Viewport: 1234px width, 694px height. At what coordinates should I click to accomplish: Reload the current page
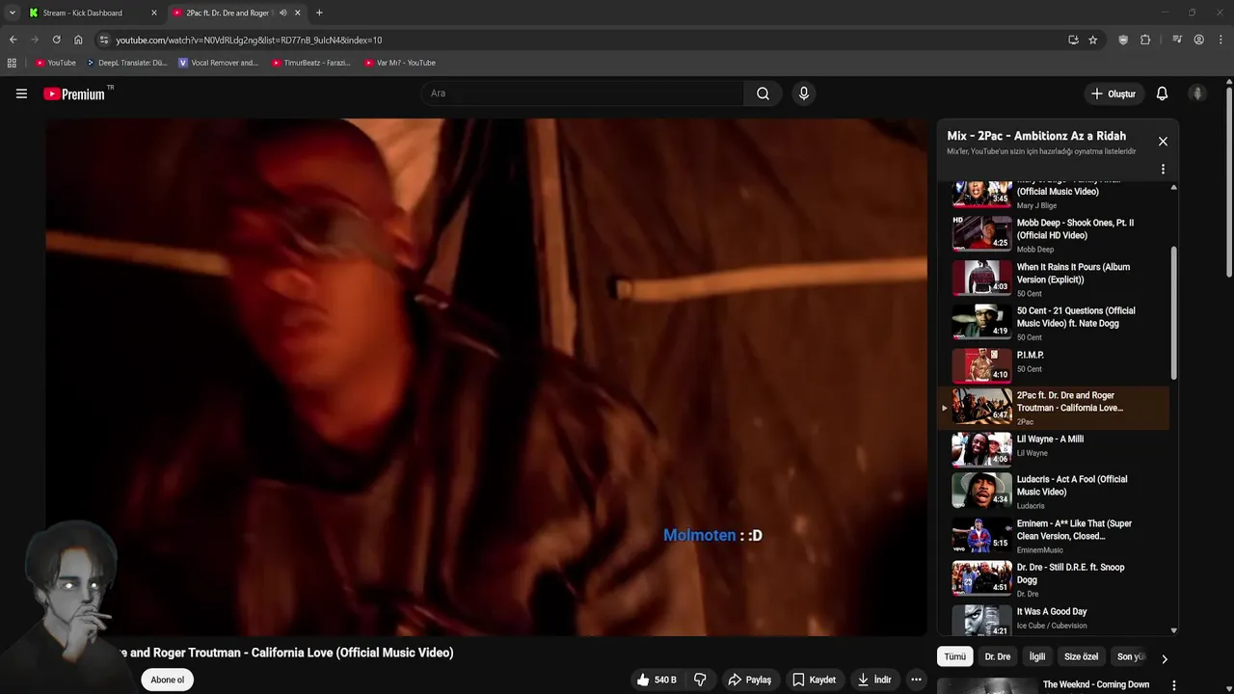(56, 40)
